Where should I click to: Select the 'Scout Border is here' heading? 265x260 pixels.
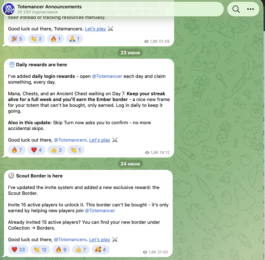(39, 176)
